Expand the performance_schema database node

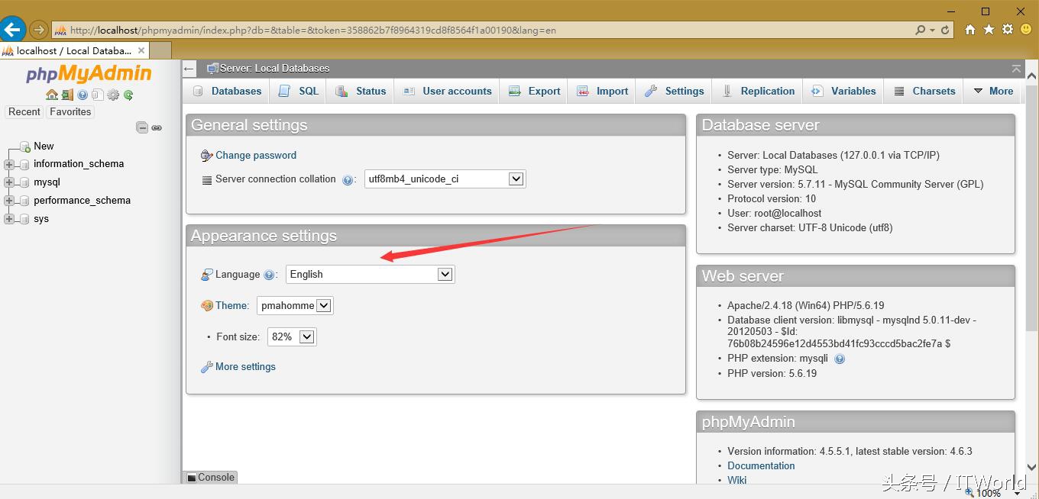pyautogui.click(x=9, y=201)
